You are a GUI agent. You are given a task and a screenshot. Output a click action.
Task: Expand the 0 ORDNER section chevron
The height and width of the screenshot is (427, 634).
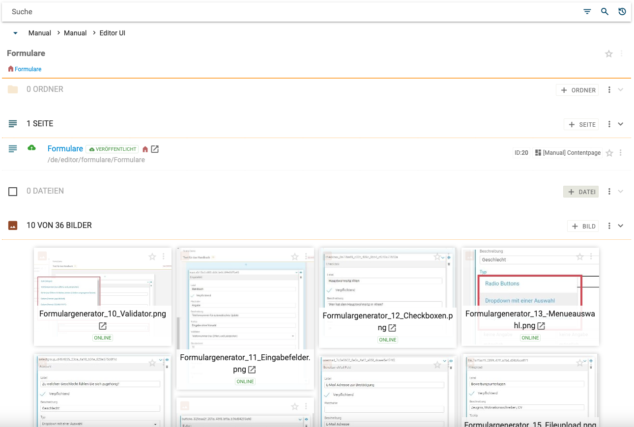[x=621, y=90]
